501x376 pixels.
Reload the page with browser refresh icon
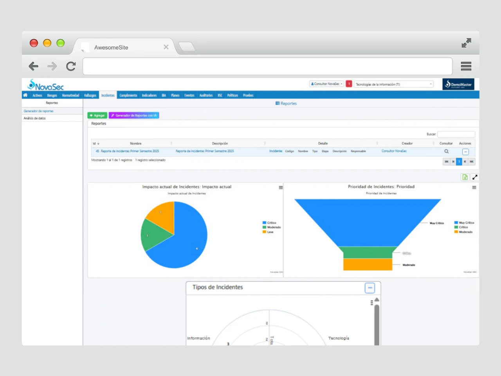pyautogui.click(x=71, y=66)
